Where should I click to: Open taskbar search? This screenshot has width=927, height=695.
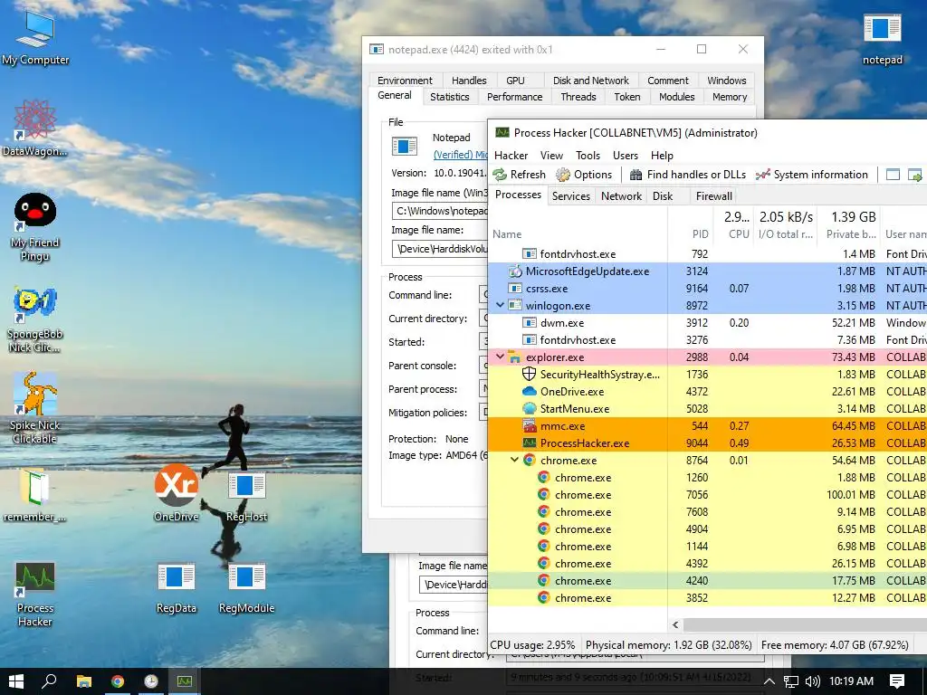tap(50, 681)
